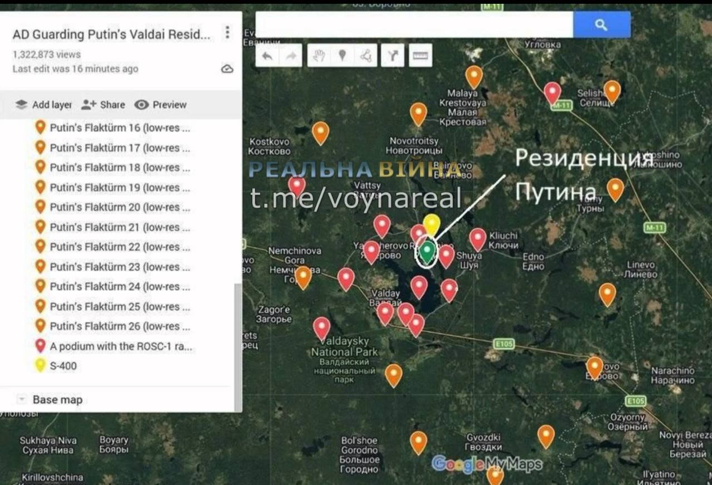Click the undo arrow in the map toolbar
The width and height of the screenshot is (712, 485).
point(268,56)
